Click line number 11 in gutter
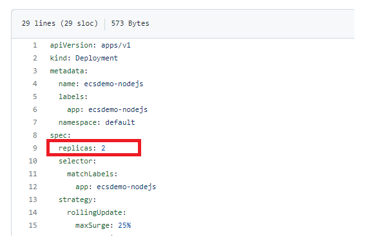The image size is (368, 240). click(x=33, y=174)
